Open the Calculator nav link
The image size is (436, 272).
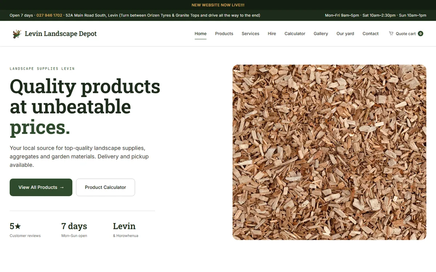[x=295, y=34]
